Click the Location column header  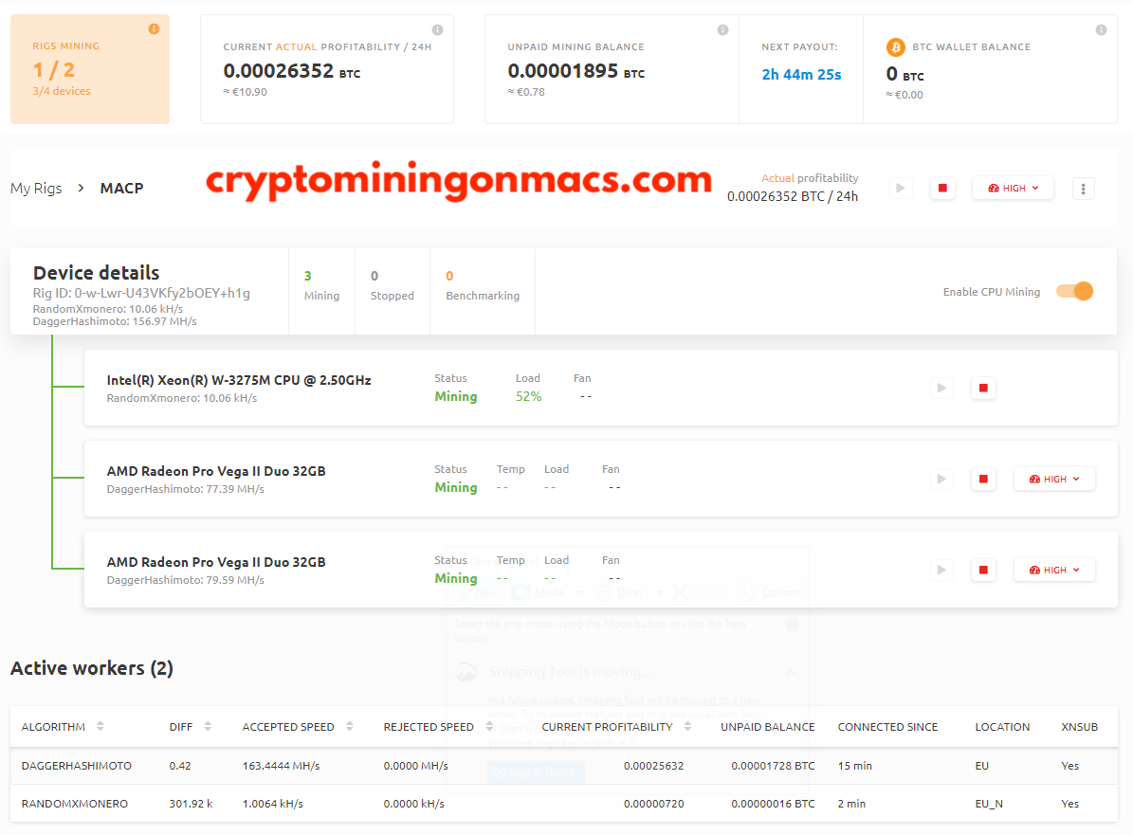[x=1002, y=727]
